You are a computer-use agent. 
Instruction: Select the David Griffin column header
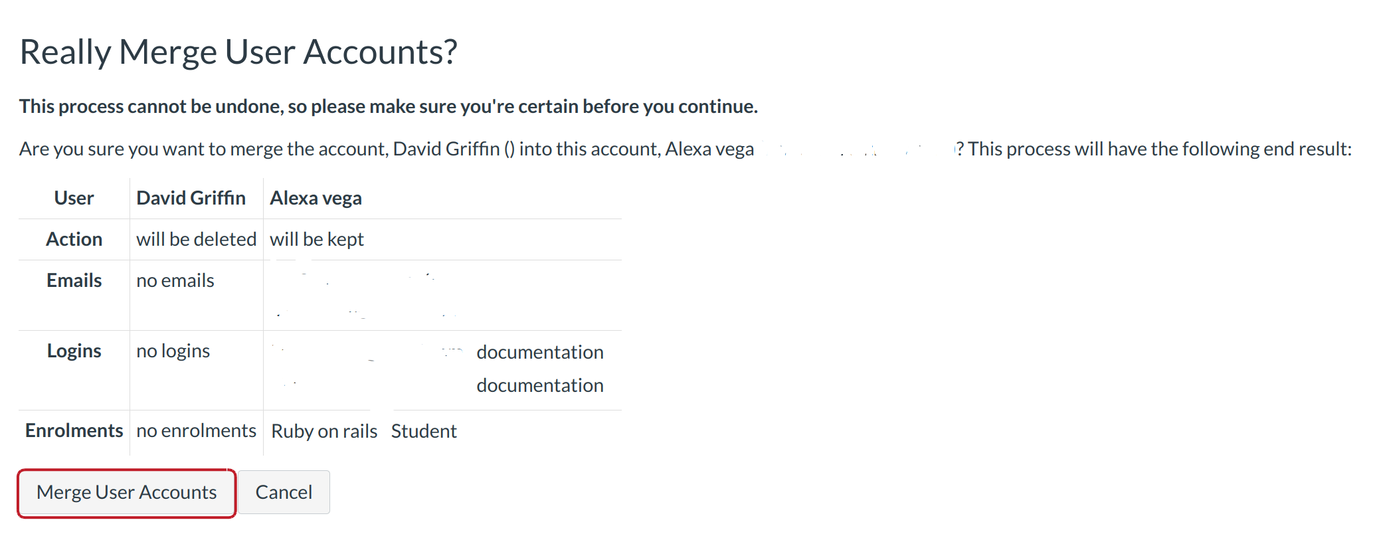tap(191, 198)
